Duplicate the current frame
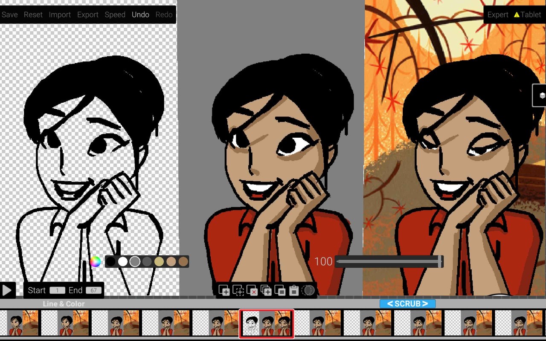The height and width of the screenshot is (341, 546). coord(266,291)
